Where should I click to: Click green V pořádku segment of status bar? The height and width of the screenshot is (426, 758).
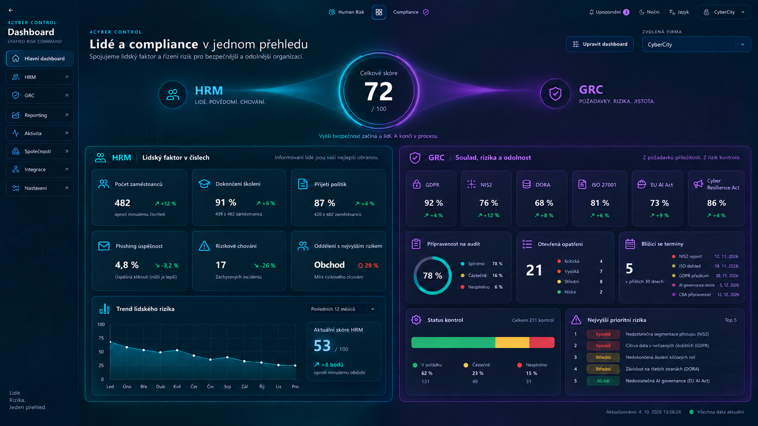453,343
